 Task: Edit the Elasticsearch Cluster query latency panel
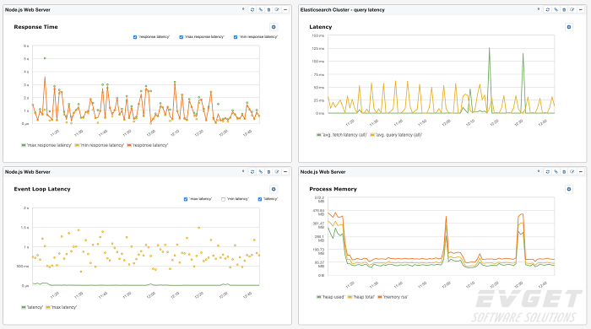click(x=572, y=10)
